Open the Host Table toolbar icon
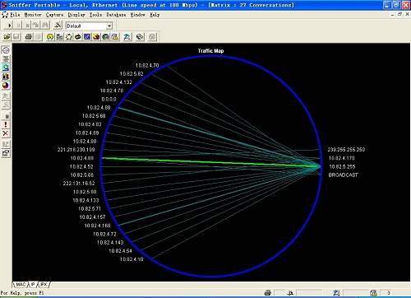 [59, 37]
